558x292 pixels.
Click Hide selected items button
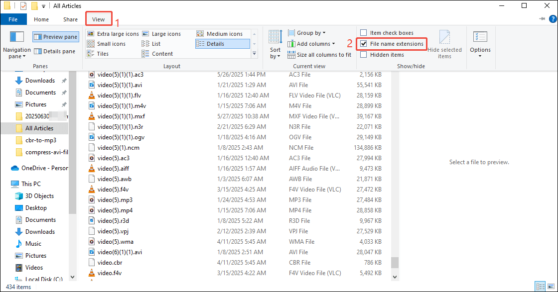click(x=444, y=44)
